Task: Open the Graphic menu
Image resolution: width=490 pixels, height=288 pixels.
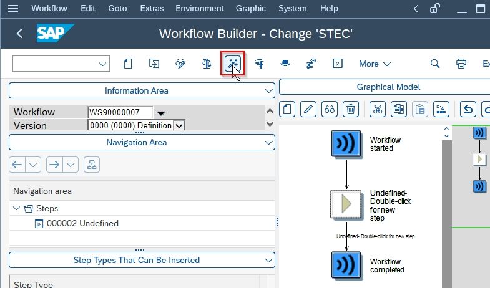Action: pyautogui.click(x=251, y=9)
